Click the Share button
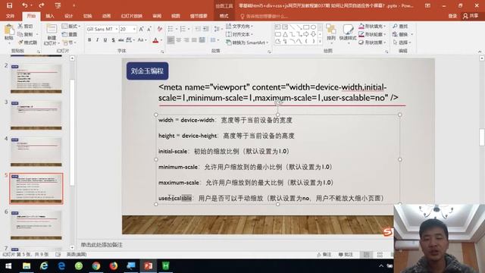The width and height of the screenshot is (485, 273). (x=471, y=16)
